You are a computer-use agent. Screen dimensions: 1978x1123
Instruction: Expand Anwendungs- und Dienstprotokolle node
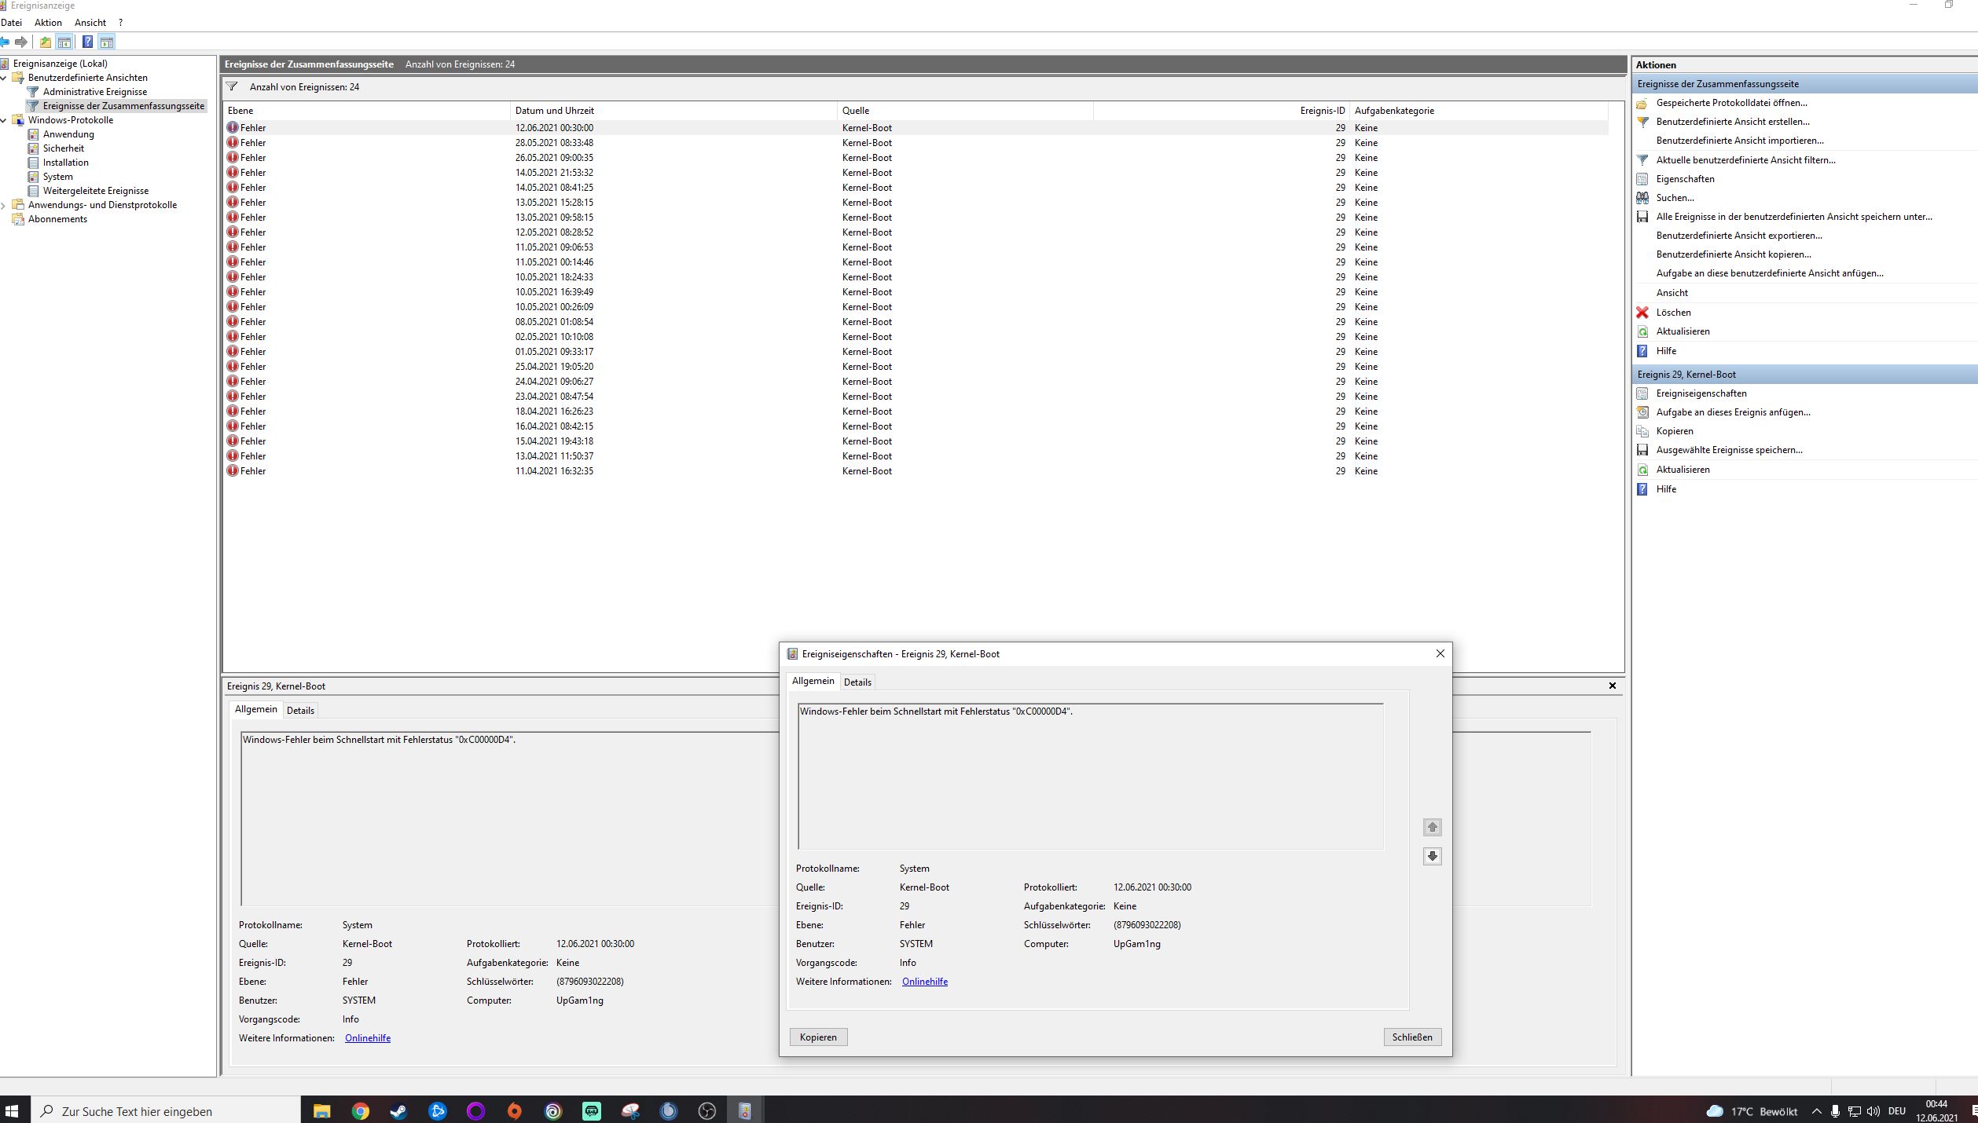(4, 205)
